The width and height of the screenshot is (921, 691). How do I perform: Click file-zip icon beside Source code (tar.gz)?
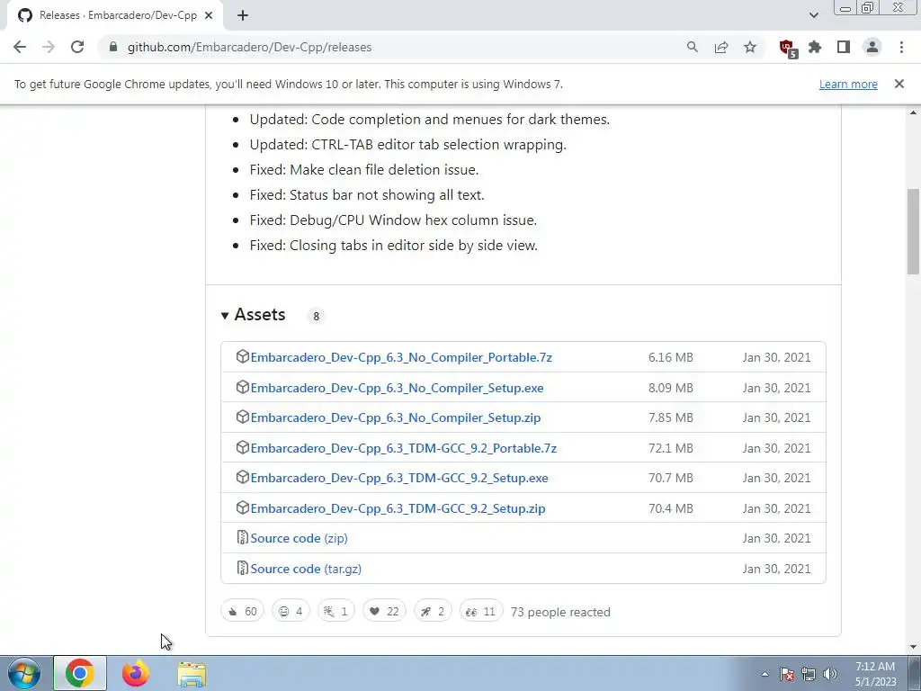click(242, 568)
